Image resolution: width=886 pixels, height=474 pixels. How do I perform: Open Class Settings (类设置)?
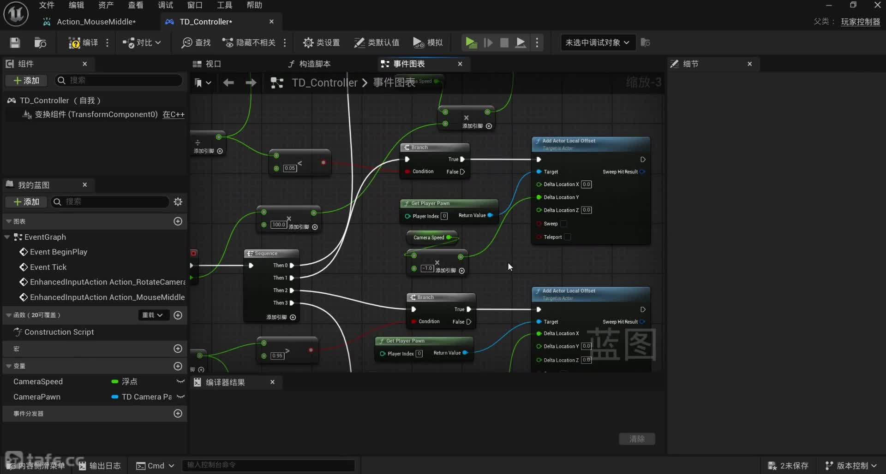321,43
